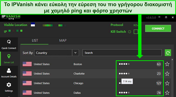Refresh the server list with green button

(x=168, y=53)
